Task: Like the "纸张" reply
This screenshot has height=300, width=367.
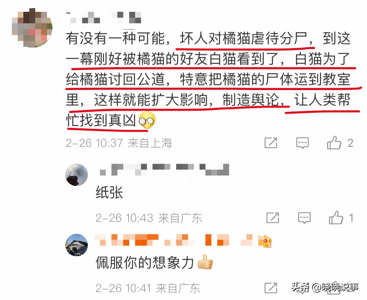Action: (336, 218)
